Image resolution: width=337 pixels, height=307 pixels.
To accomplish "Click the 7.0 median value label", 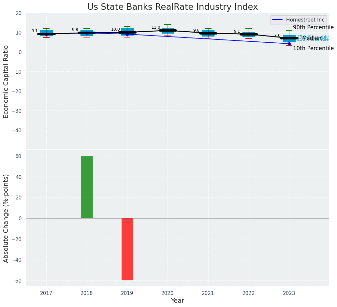I will (277, 36).
